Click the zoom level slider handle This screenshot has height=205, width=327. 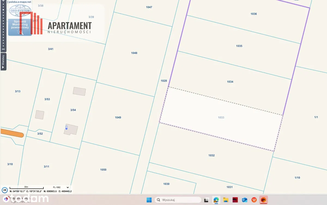tap(3, 9)
